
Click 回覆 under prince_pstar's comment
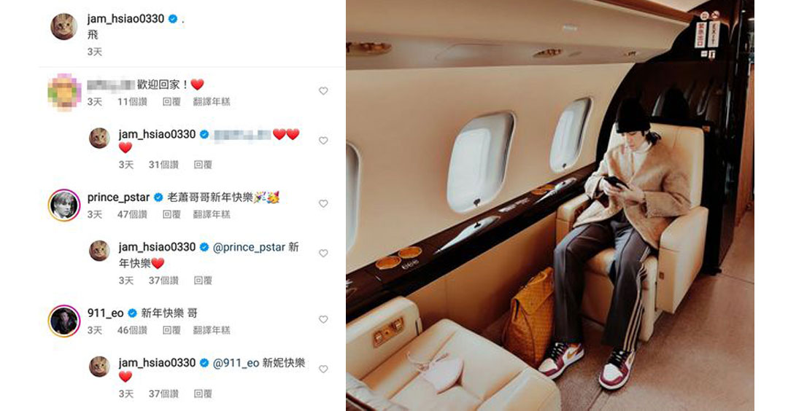[x=171, y=215]
